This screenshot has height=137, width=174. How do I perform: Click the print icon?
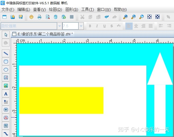coord(39,17)
